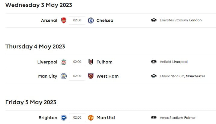Click the Arsenal club crest
The image size is (216, 124).
click(x=63, y=20)
